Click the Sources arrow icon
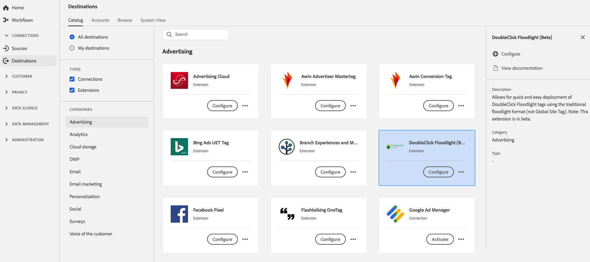This screenshot has width=590, height=262. pyautogui.click(x=6, y=48)
